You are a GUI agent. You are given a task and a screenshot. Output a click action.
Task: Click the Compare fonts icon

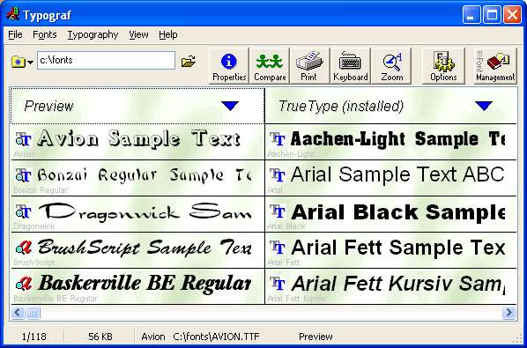[x=270, y=66]
